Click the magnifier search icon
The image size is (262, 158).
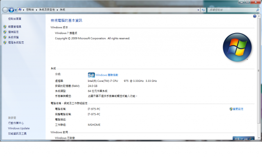coord(257,10)
